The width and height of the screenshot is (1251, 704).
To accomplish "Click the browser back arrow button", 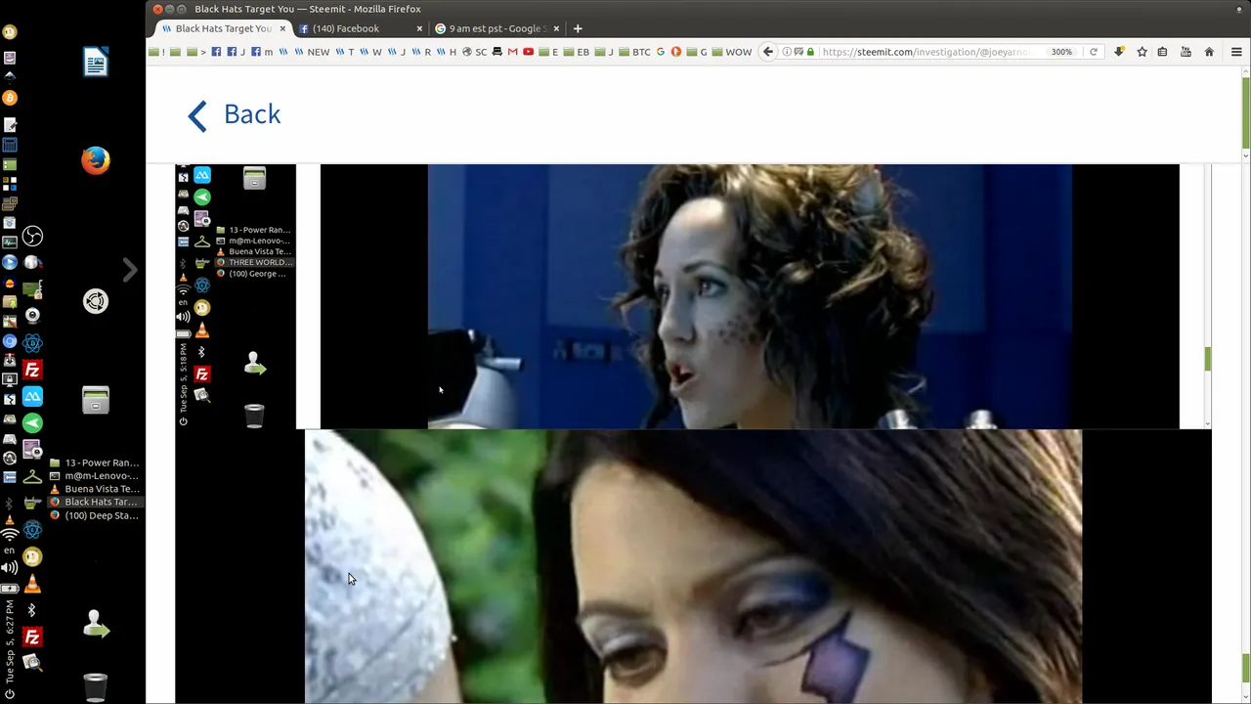I will [768, 52].
